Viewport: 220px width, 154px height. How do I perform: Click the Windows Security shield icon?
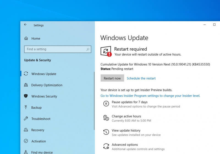tap(26, 96)
